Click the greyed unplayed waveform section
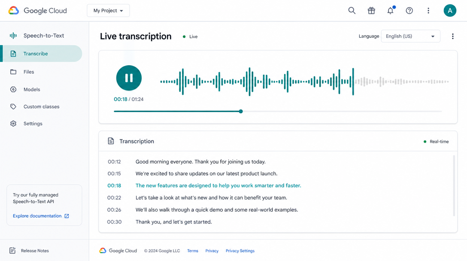This screenshot has height=261, width=467. coord(401,82)
